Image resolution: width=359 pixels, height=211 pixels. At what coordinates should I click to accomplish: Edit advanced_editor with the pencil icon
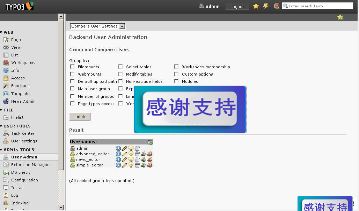pos(125,154)
